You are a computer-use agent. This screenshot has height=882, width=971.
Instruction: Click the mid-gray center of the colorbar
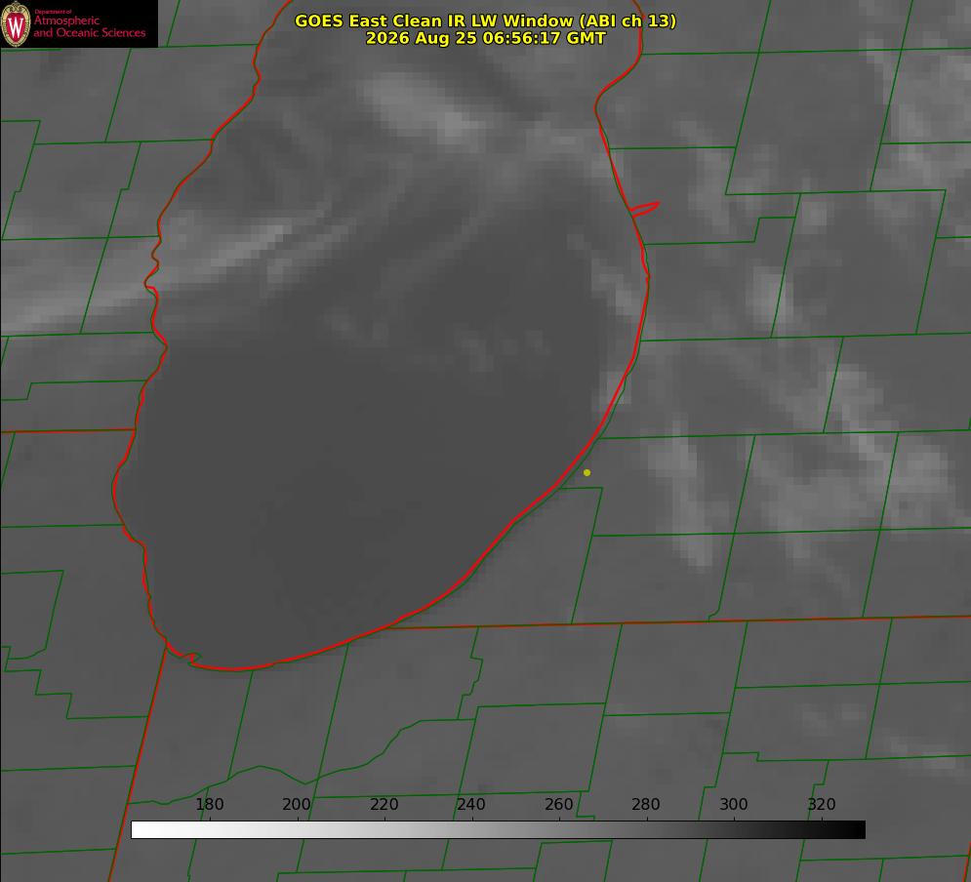pos(498,830)
